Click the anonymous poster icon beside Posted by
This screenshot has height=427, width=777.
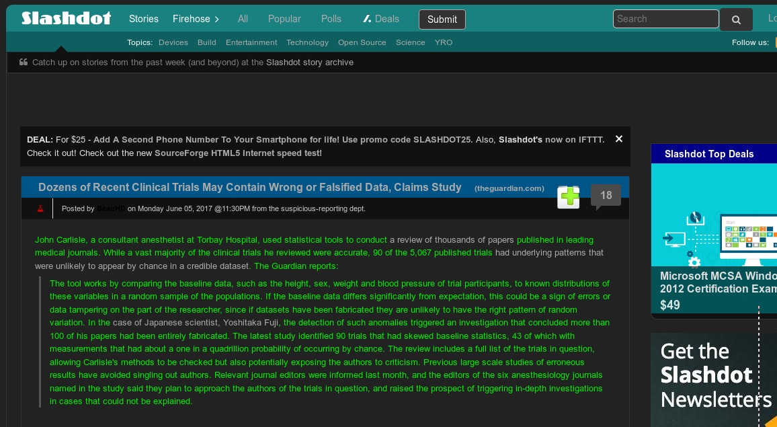[40, 208]
